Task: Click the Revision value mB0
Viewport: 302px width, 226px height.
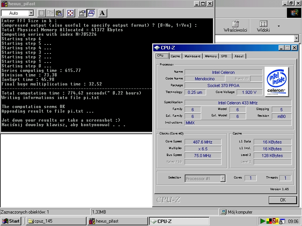Action: click(281, 116)
